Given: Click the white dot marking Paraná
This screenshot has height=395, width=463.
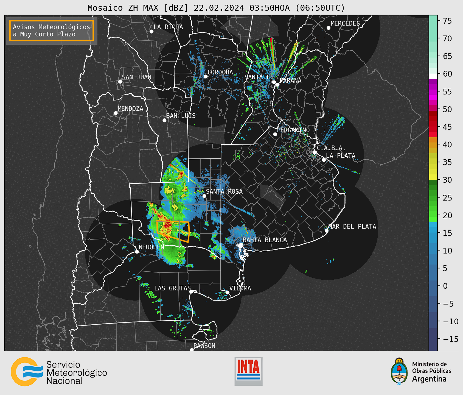Looking at the screenshot, I should point(277,85).
